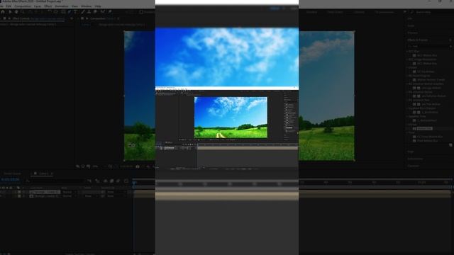Open the Window menu
This screenshot has width=454, height=255.
(86, 6)
